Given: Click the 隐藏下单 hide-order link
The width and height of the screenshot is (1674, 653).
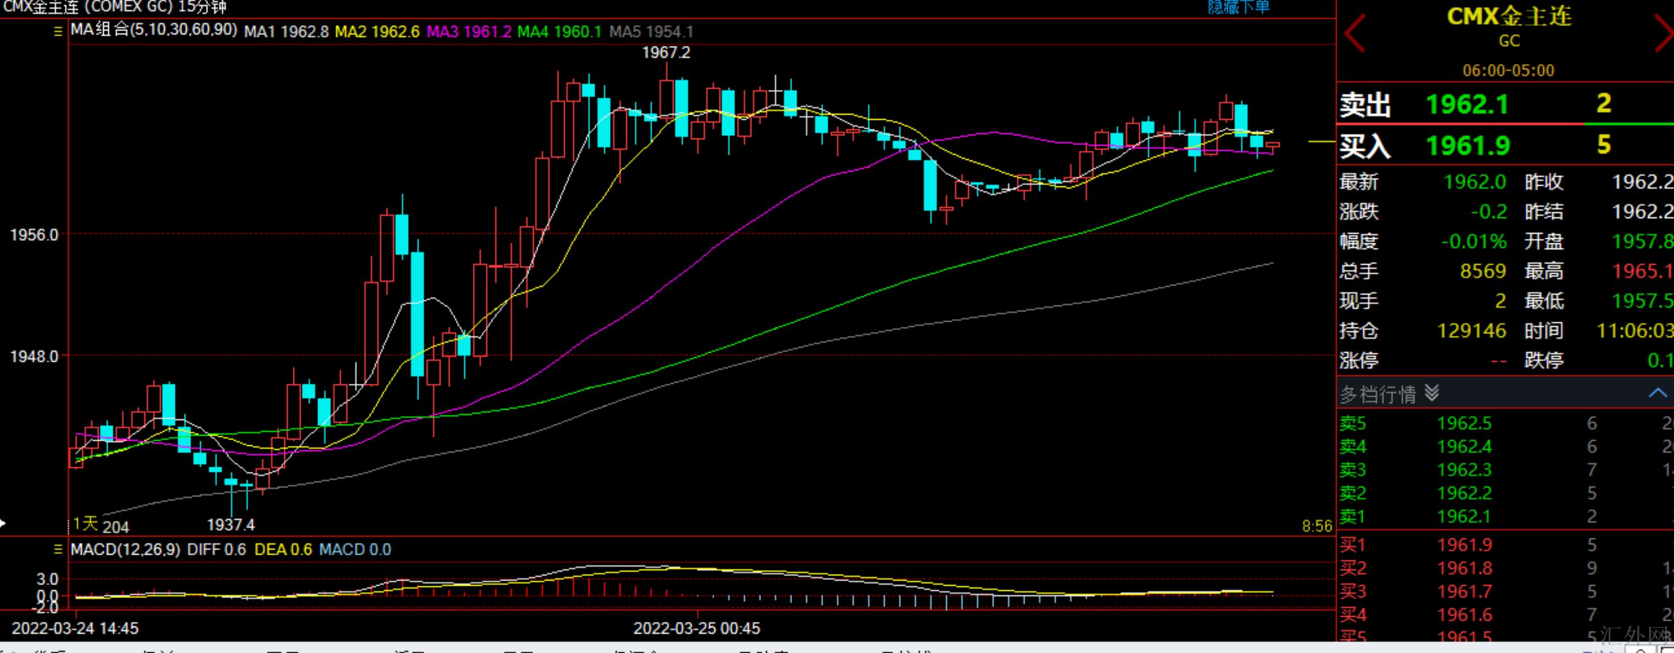Looking at the screenshot, I should (x=1238, y=7).
